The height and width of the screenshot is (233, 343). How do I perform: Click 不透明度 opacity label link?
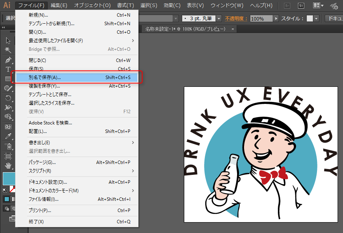tap(236, 19)
